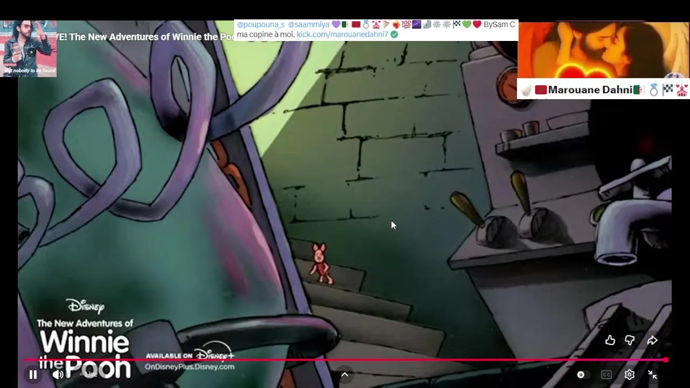The width and height of the screenshot is (690, 388).
Task: Exit full screen mode
Action: [652, 375]
